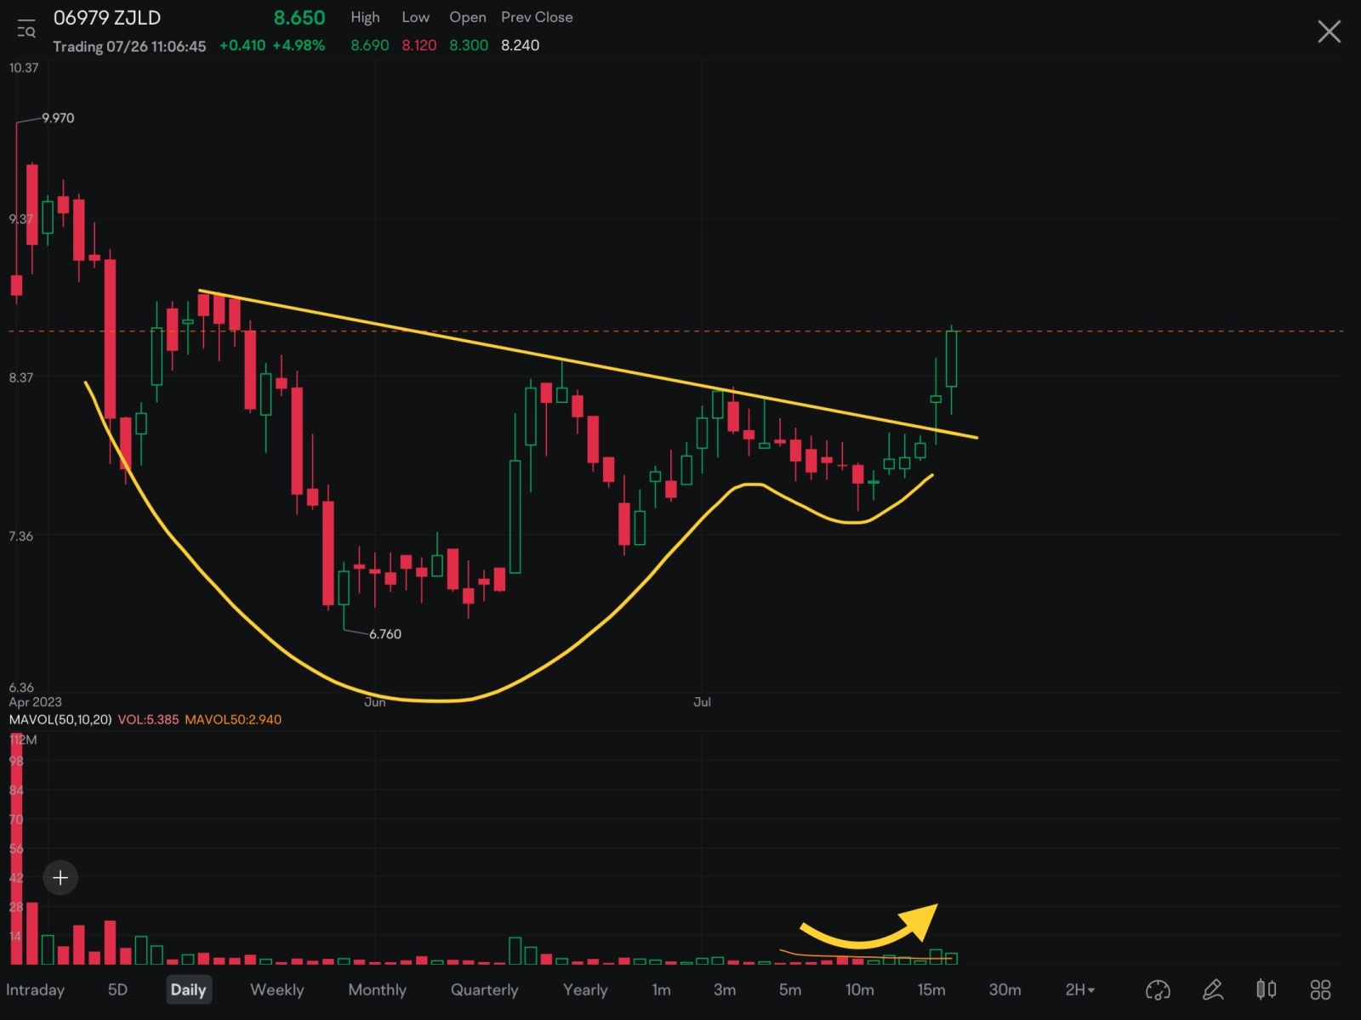Screen dimensions: 1361x1020
Task: Click the Open value 8.300
Action: tap(469, 45)
